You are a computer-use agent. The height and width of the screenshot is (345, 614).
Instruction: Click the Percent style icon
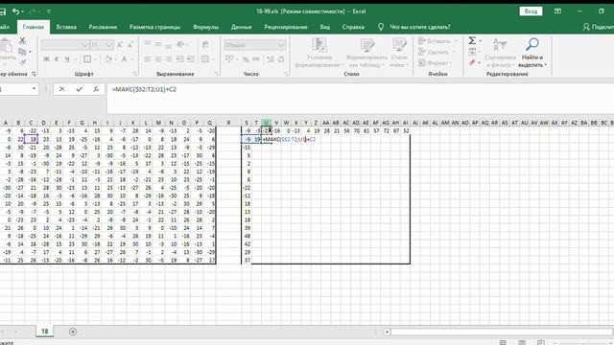point(246,59)
